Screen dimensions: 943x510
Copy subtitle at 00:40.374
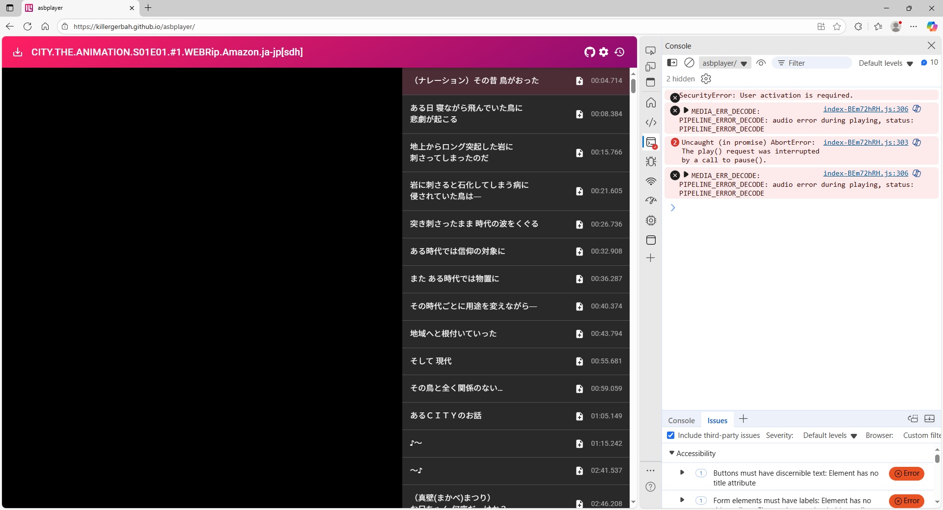[580, 306]
